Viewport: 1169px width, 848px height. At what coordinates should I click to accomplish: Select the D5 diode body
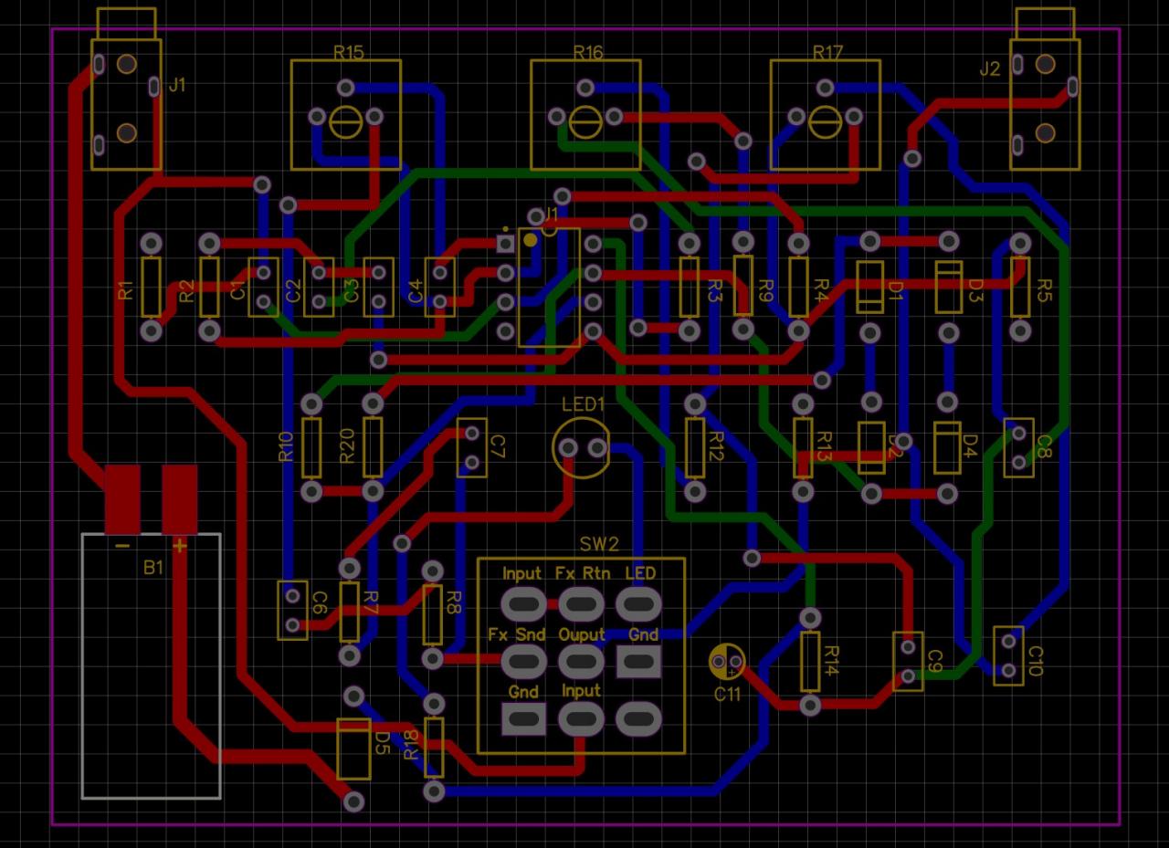pyautogui.click(x=354, y=749)
